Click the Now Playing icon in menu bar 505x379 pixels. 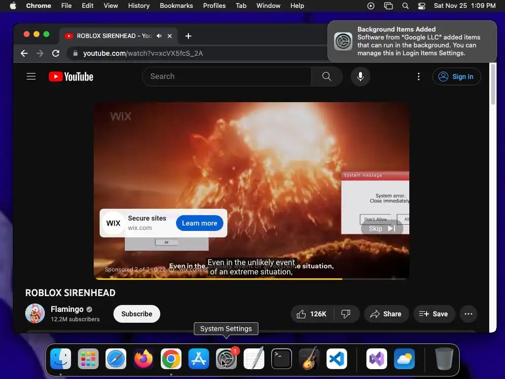point(371,6)
